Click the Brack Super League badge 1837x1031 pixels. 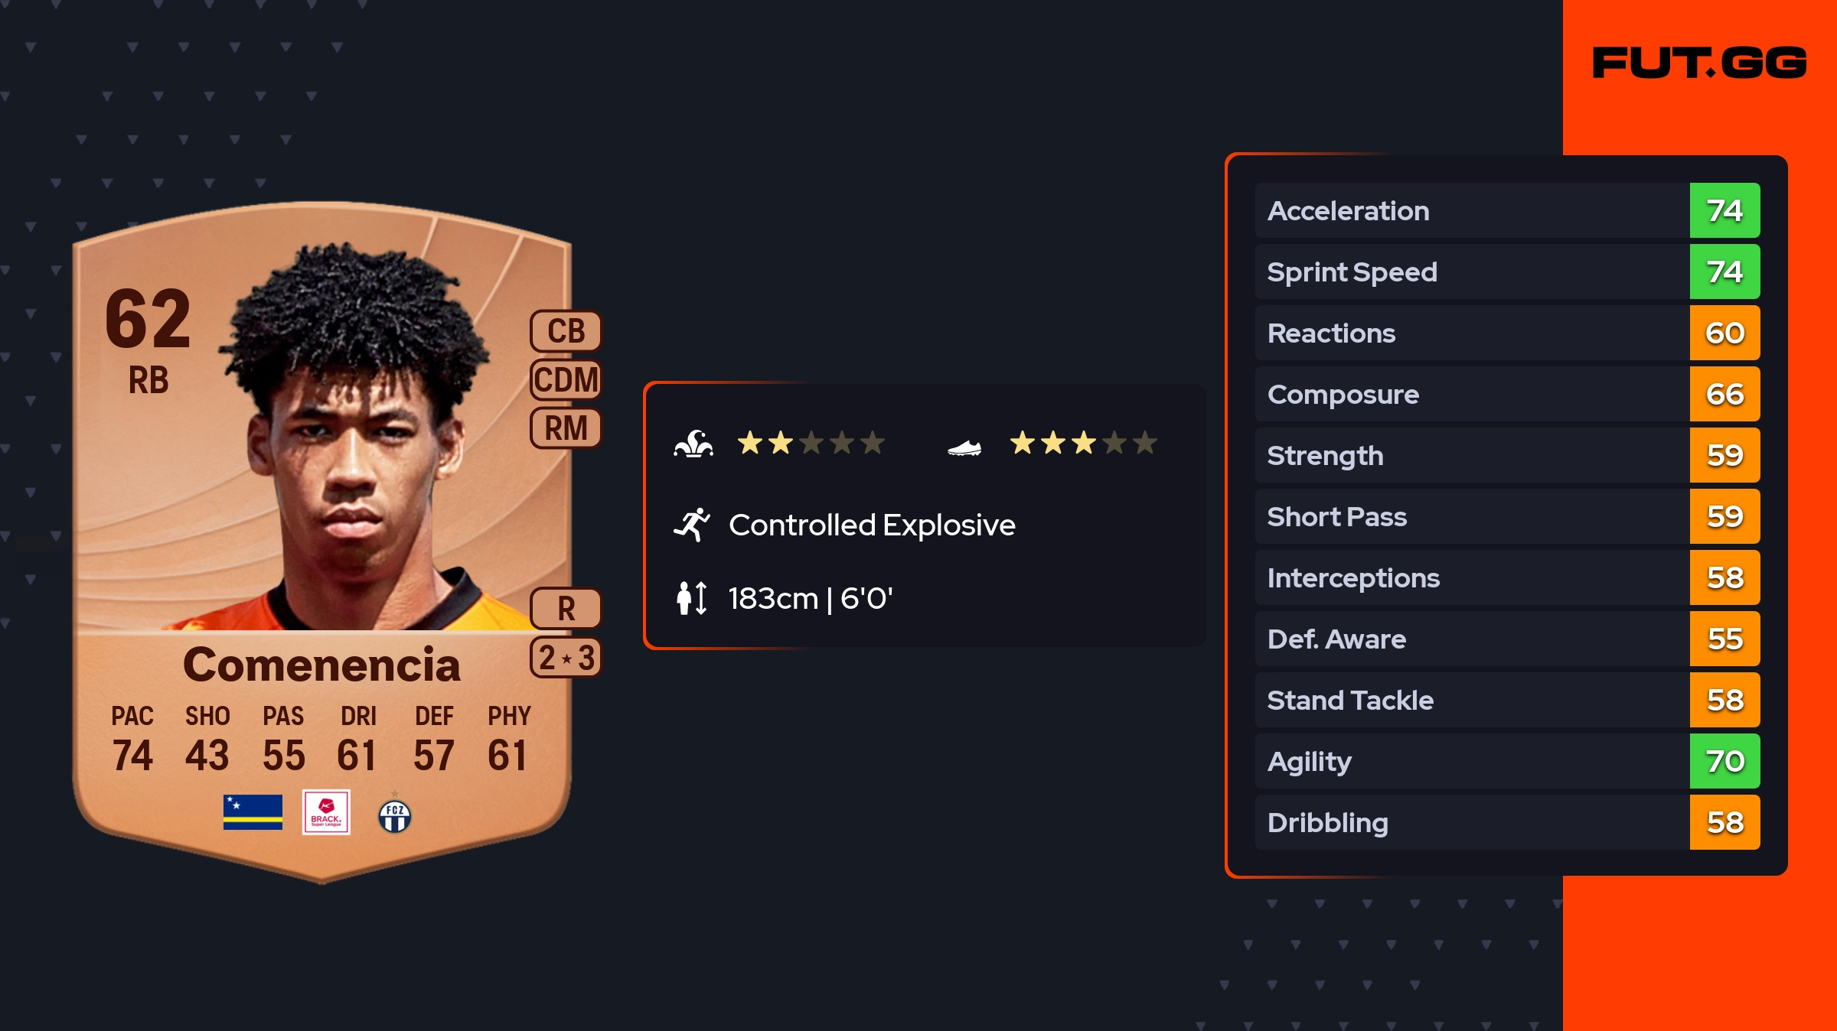pyautogui.click(x=326, y=812)
